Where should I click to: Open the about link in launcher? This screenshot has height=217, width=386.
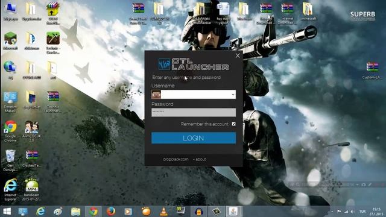(x=201, y=159)
